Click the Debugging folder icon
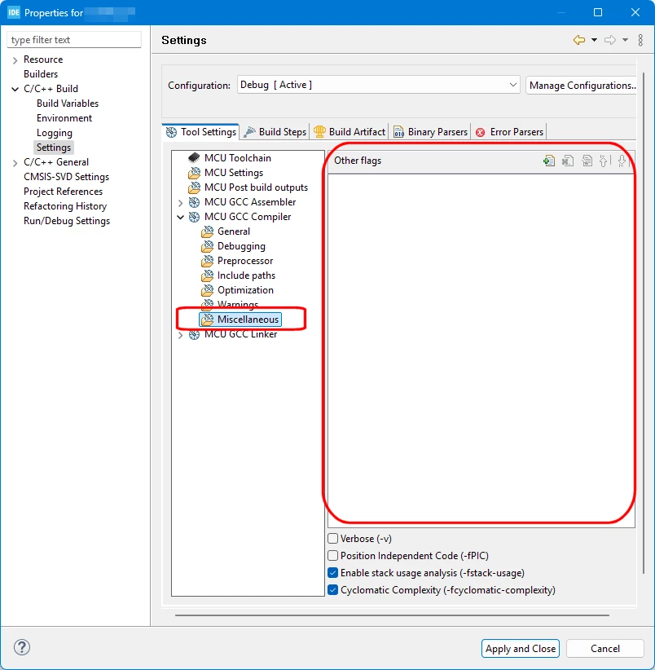The image size is (655, 670). (x=207, y=246)
